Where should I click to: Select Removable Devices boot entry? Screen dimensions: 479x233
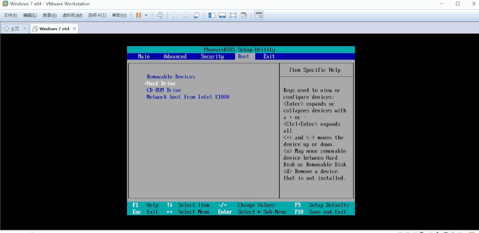click(x=171, y=77)
